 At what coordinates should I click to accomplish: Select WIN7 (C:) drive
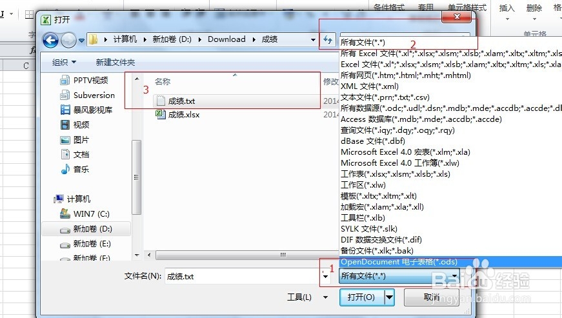pyautogui.click(x=85, y=214)
